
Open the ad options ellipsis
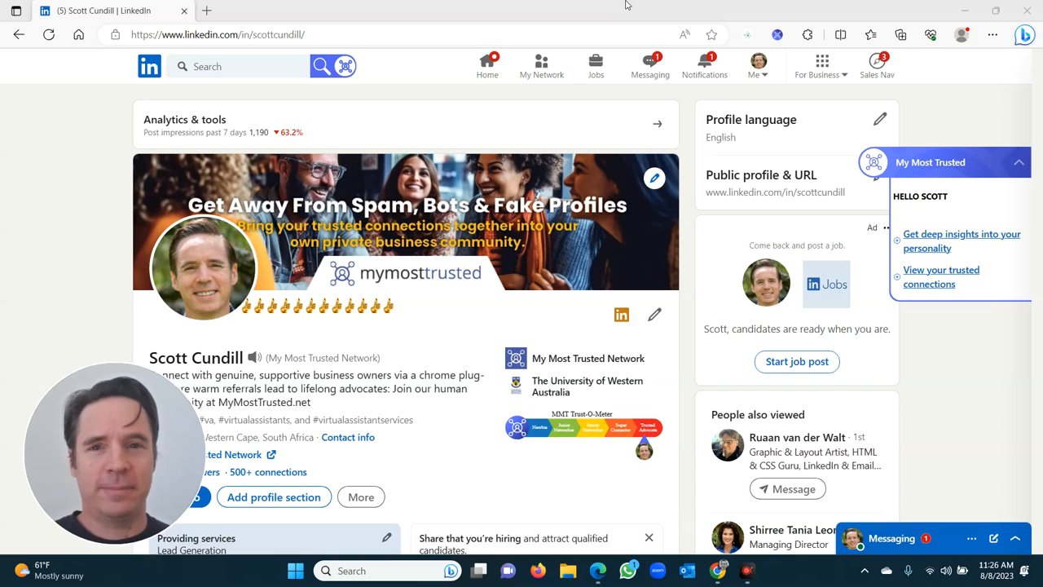(886, 227)
